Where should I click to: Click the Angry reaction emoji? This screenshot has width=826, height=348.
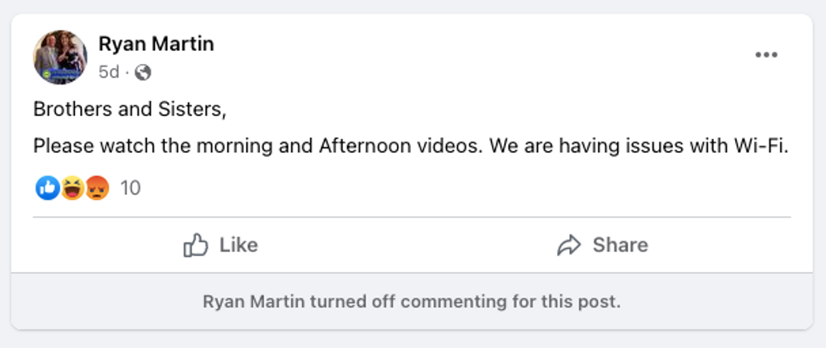point(97,188)
